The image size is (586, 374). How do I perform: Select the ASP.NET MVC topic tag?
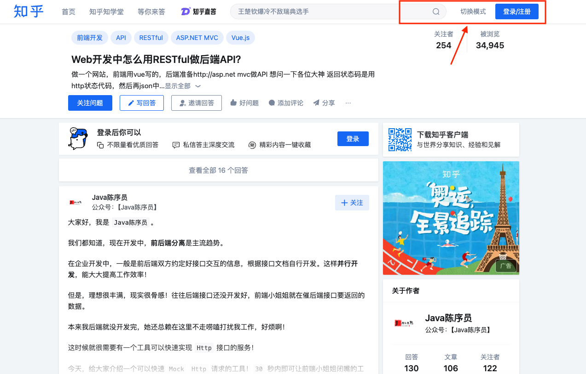point(197,38)
